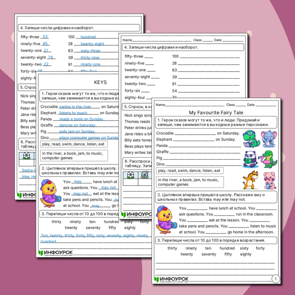Click soccer ball icon on numbers answer sheet

pos(26,156)
